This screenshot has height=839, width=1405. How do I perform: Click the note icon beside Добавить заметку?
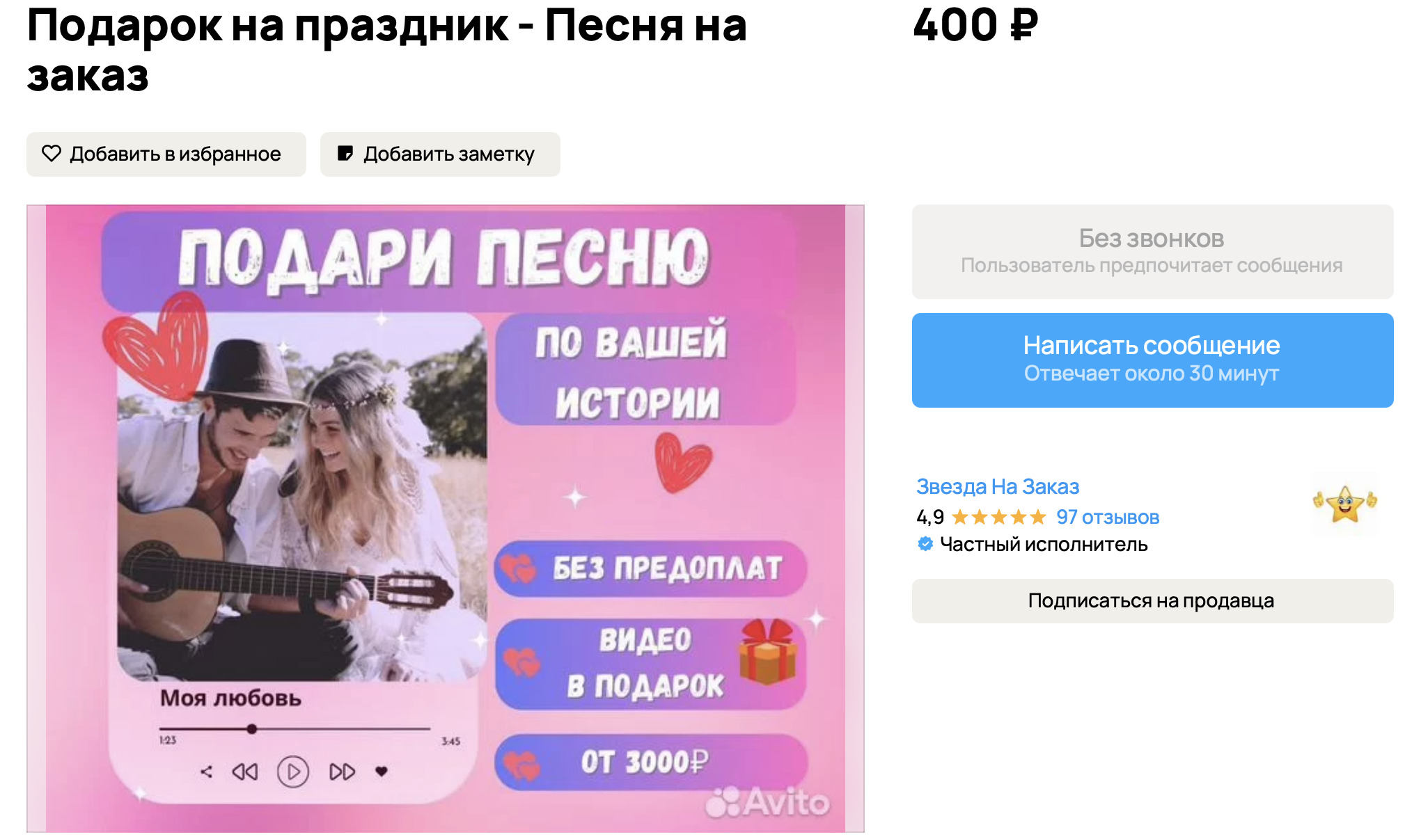tap(345, 154)
